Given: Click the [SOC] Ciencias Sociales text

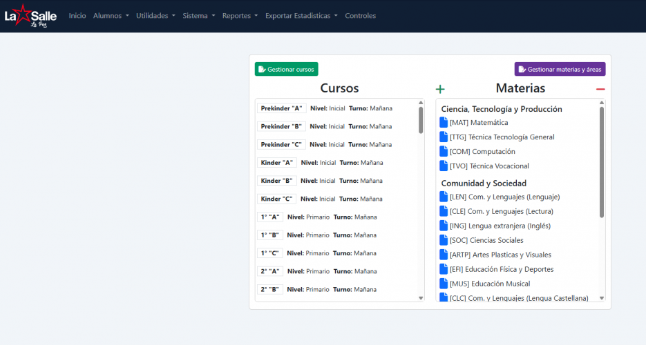Looking at the screenshot, I should (486, 240).
